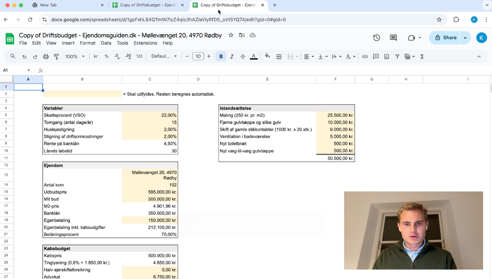Insert a chart from the toolbar
This screenshot has width=492, height=279.
pos(386,57)
